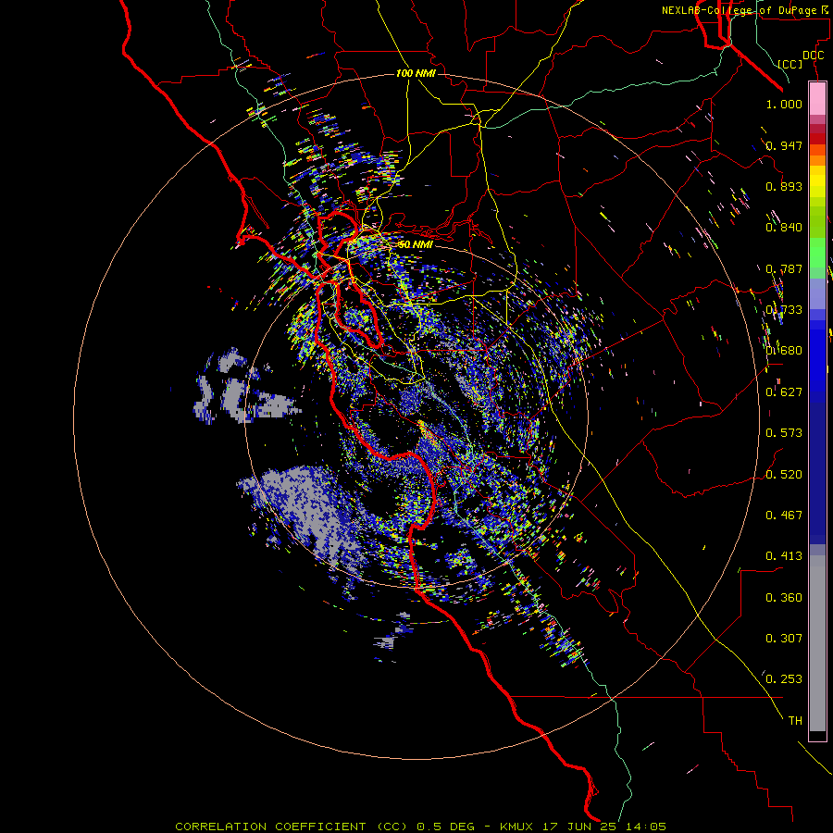Select the 0.307 color scale value

pos(784,639)
